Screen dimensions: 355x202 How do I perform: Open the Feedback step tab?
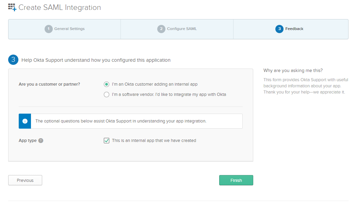pyautogui.click(x=291, y=29)
